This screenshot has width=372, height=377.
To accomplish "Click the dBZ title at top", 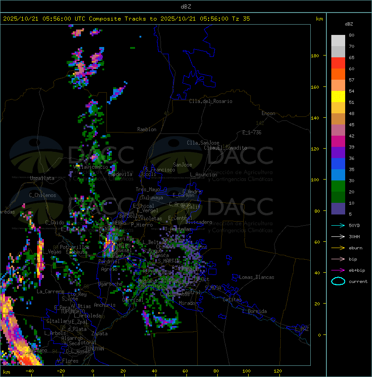I will click(186, 6).
